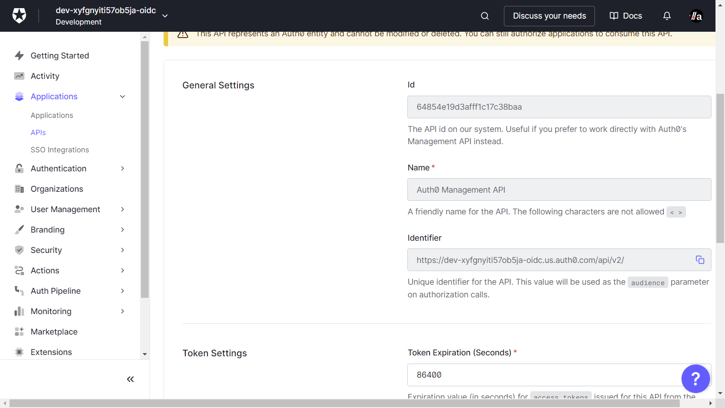Open the tenant switcher dropdown
725x408 pixels.
pos(165,16)
